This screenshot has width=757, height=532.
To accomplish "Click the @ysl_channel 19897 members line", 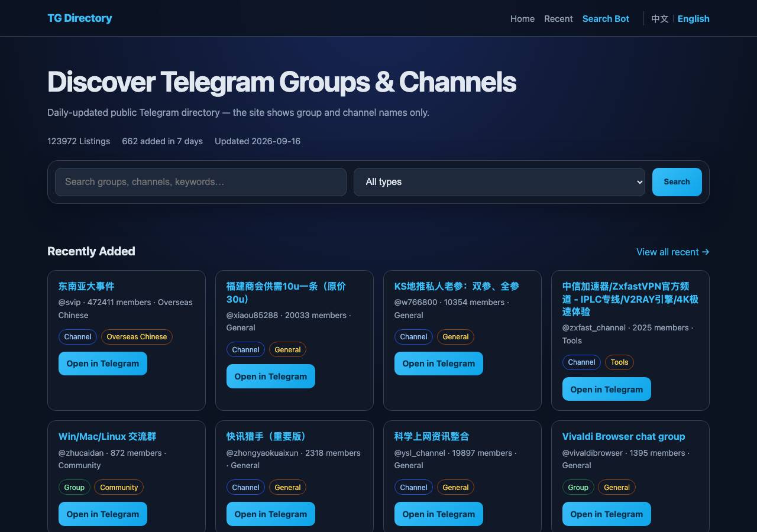I will (x=455, y=459).
